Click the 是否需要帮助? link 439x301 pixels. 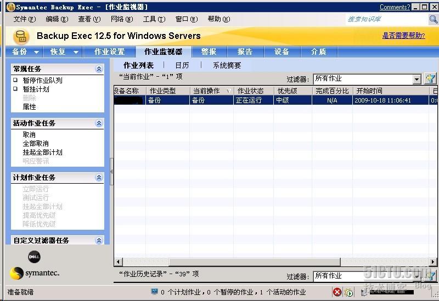click(403, 36)
